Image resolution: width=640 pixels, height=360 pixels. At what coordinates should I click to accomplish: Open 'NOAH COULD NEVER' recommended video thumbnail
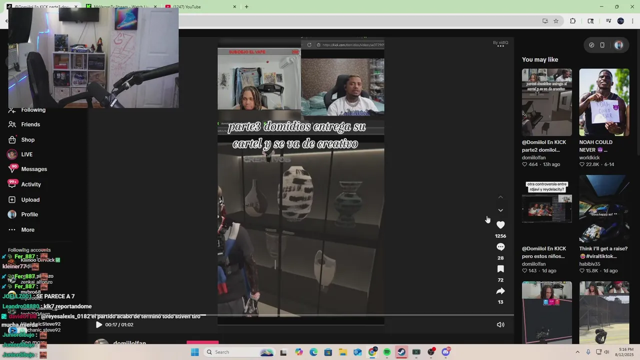pos(604,102)
